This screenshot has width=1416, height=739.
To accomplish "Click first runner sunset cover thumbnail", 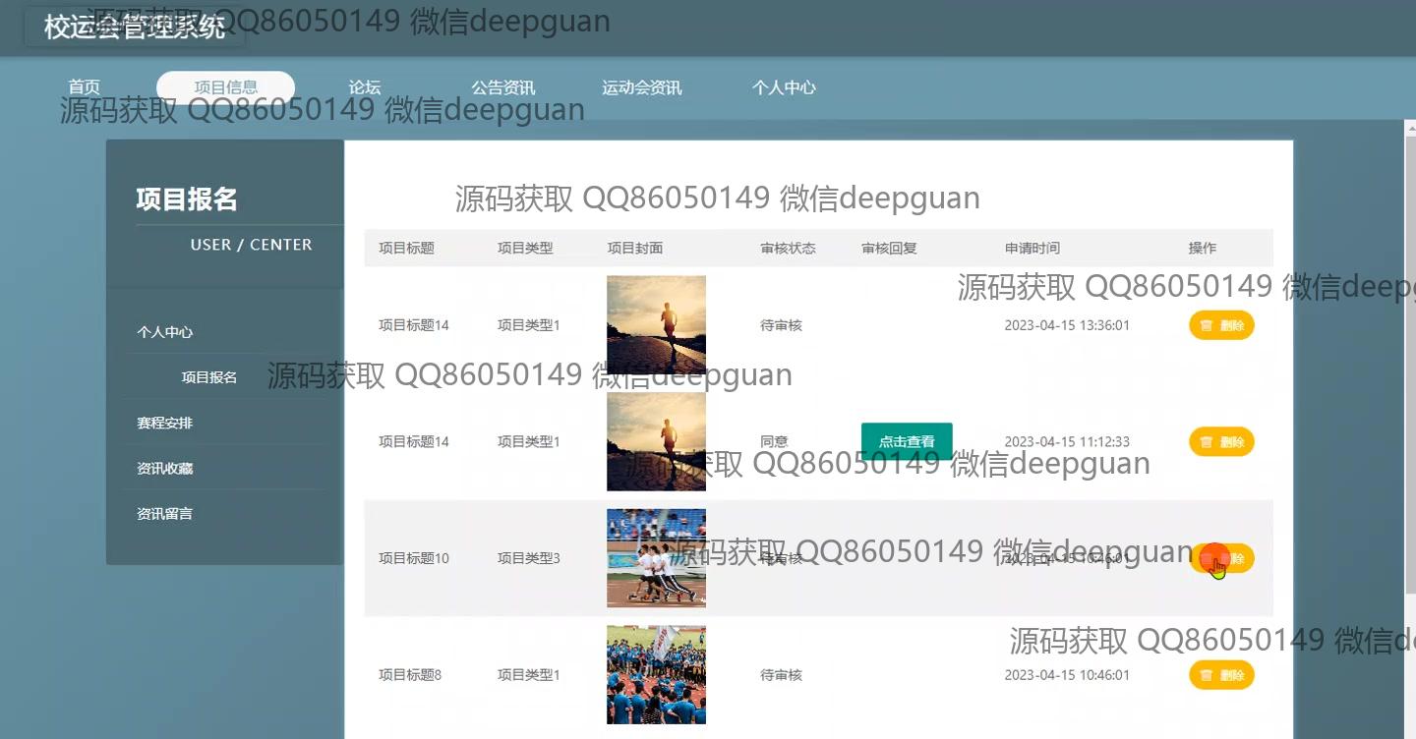I will pyautogui.click(x=656, y=325).
